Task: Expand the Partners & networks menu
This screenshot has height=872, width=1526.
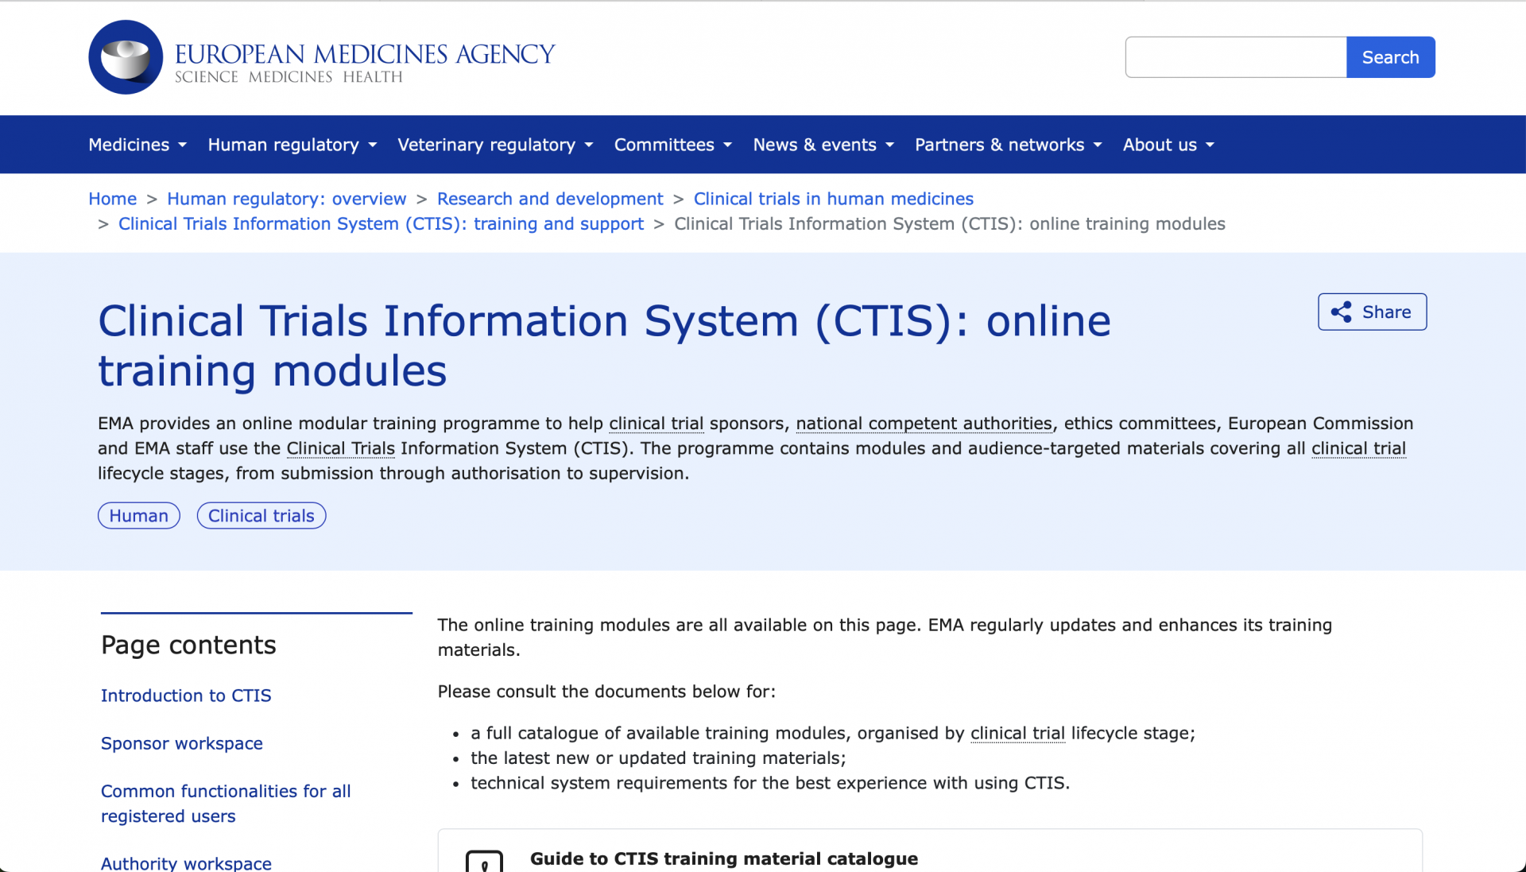Action: pos(1008,145)
